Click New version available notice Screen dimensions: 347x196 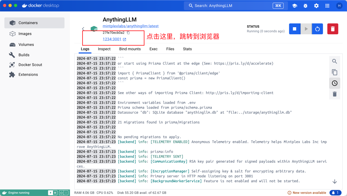[307, 193]
